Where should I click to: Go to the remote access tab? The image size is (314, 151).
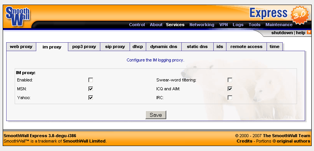click(x=246, y=46)
